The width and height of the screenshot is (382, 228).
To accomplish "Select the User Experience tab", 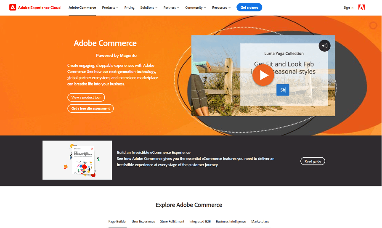I will click(x=143, y=221).
